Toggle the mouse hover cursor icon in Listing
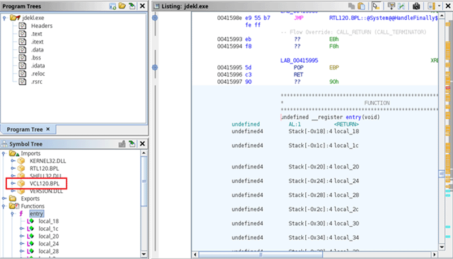 pyautogui.click(x=375, y=6)
